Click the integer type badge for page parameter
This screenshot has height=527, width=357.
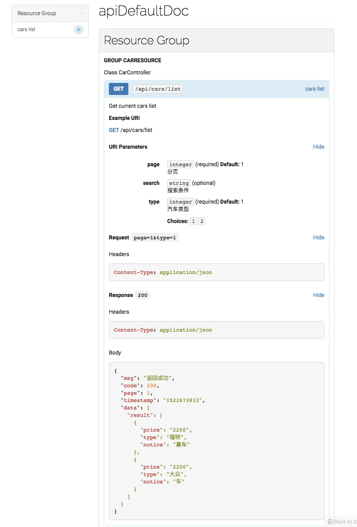[180, 164]
